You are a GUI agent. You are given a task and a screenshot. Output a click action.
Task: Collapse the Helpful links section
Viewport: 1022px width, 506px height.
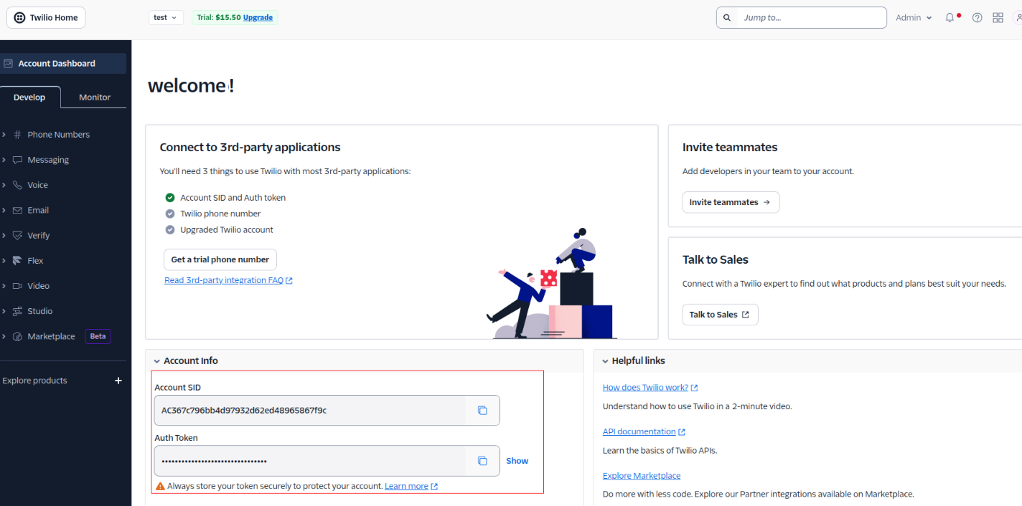point(605,361)
